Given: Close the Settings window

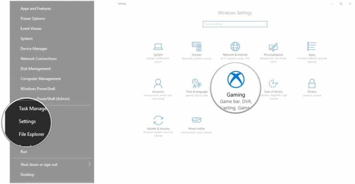Looking at the screenshot, I should pyautogui.click(x=350, y=3).
